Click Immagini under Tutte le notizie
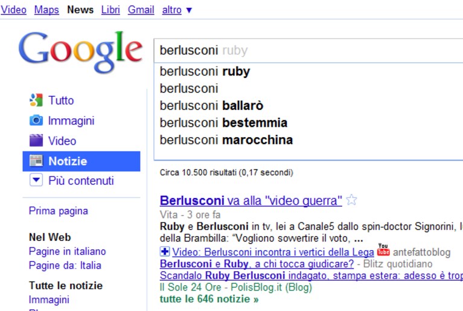The height and width of the screenshot is (311, 463). point(49,300)
